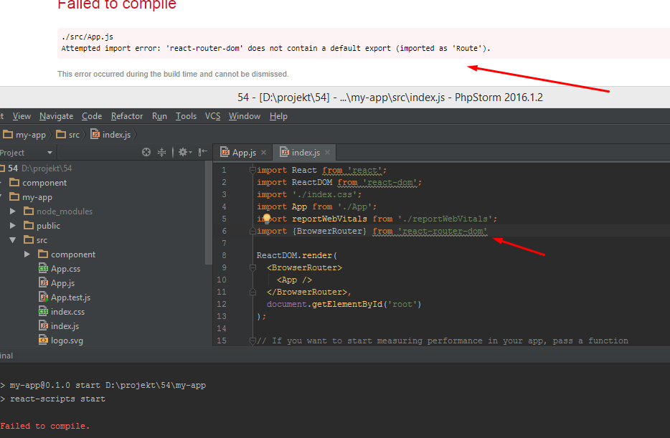
Task: Open the Project view dropdown arrow
Action: click(x=49, y=153)
